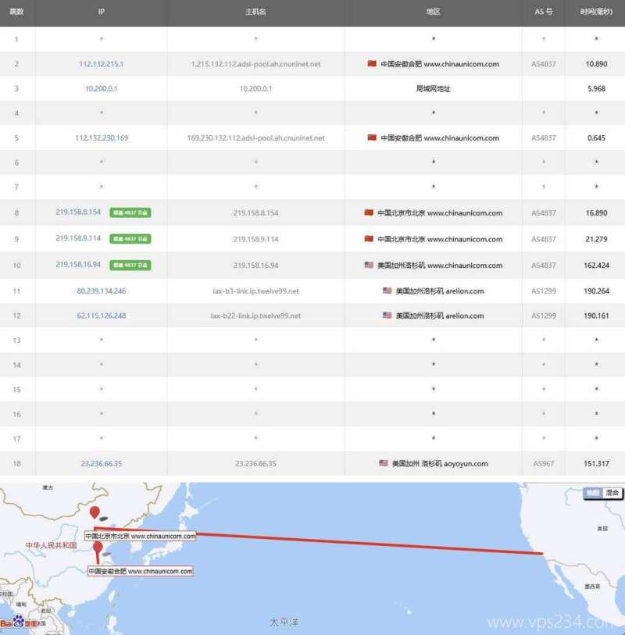This screenshot has width=625, height=635.
Task: Click the China flag on the Beijing row 9
Action: (x=368, y=239)
